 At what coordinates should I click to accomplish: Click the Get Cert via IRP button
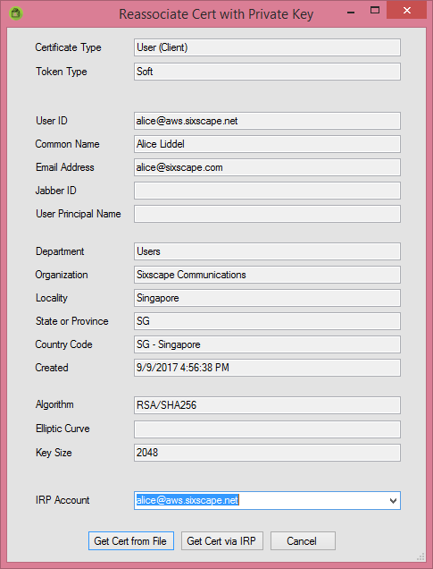tap(222, 540)
